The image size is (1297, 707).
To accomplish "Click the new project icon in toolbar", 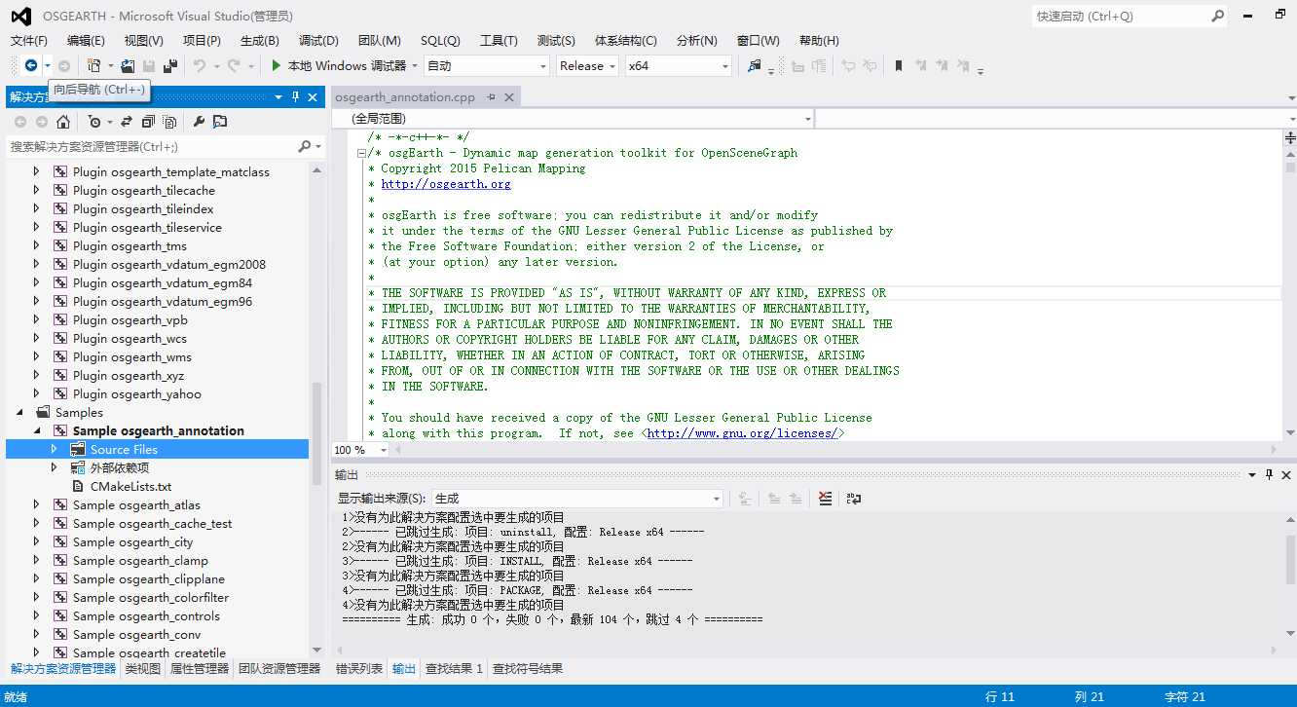I will (93, 65).
